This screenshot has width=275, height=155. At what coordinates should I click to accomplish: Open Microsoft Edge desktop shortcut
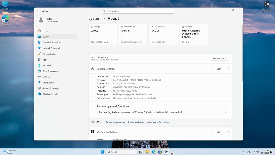(x=5, y=21)
